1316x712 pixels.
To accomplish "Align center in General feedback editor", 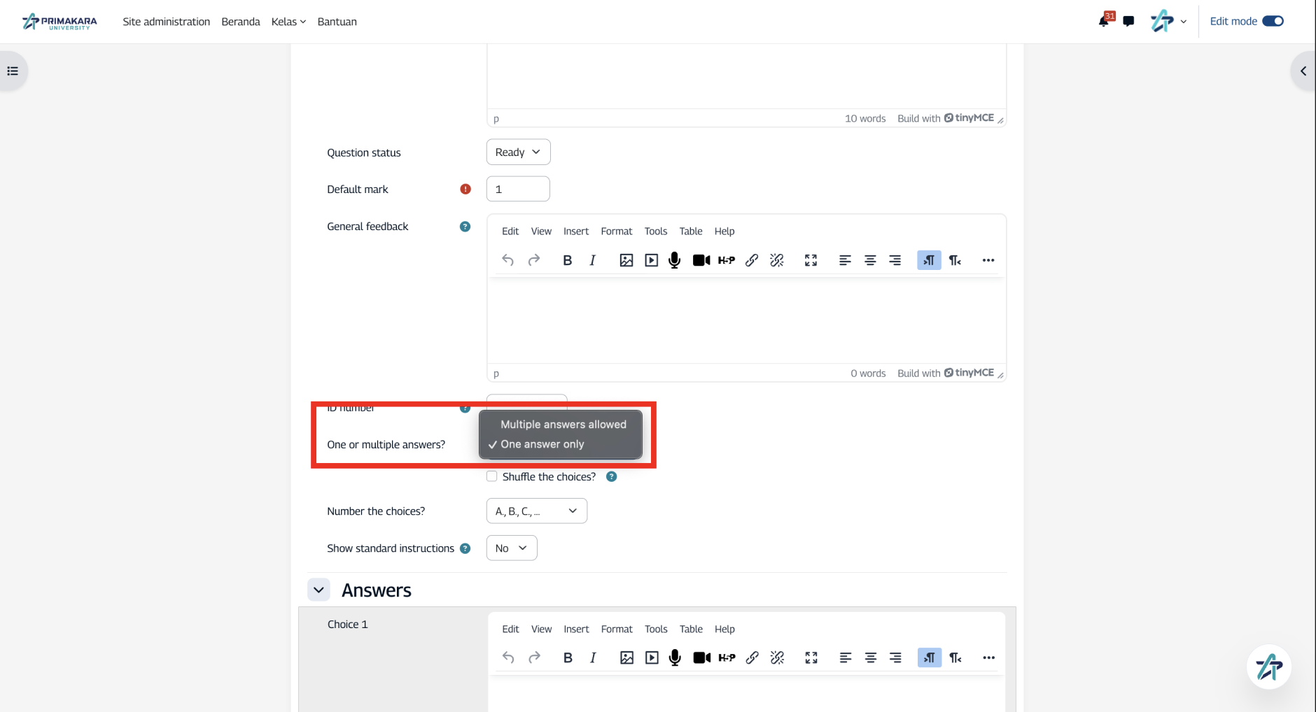I will pyautogui.click(x=870, y=260).
